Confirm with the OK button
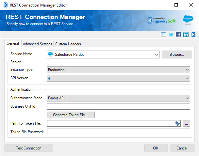The width and height of the screenshot is (199, 156). (156, 148)
